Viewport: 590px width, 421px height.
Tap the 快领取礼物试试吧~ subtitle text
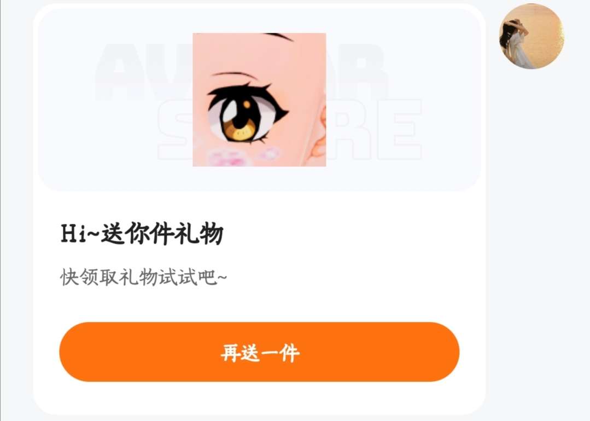(143, 278)
